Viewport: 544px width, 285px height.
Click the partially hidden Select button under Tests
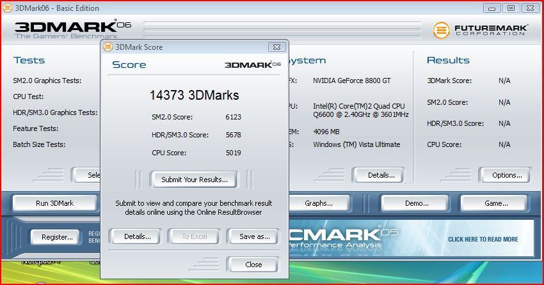86,175
